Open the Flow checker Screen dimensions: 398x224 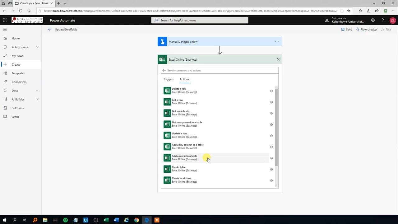[366, 29]
